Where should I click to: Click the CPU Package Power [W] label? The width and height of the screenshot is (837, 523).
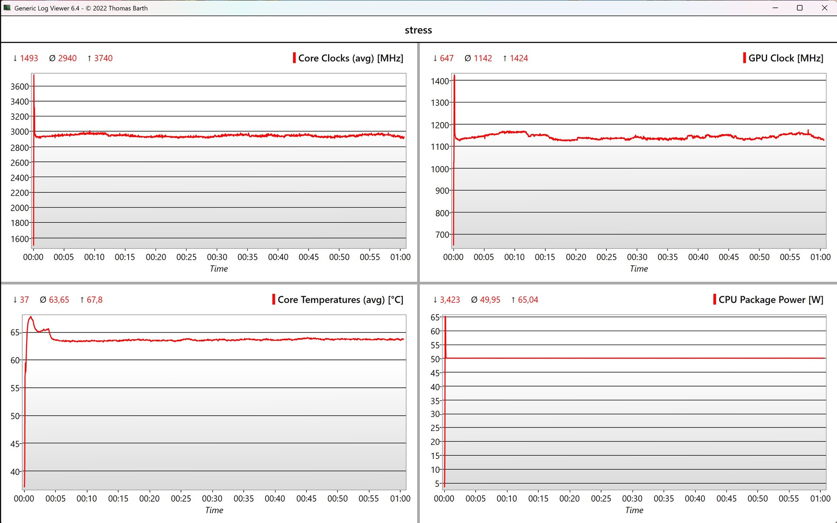771,300
